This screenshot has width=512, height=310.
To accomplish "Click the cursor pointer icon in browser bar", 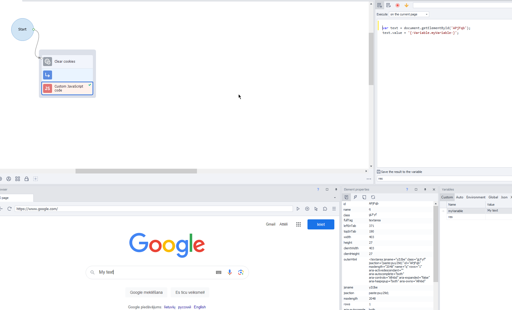I will [x=316, y=209].
